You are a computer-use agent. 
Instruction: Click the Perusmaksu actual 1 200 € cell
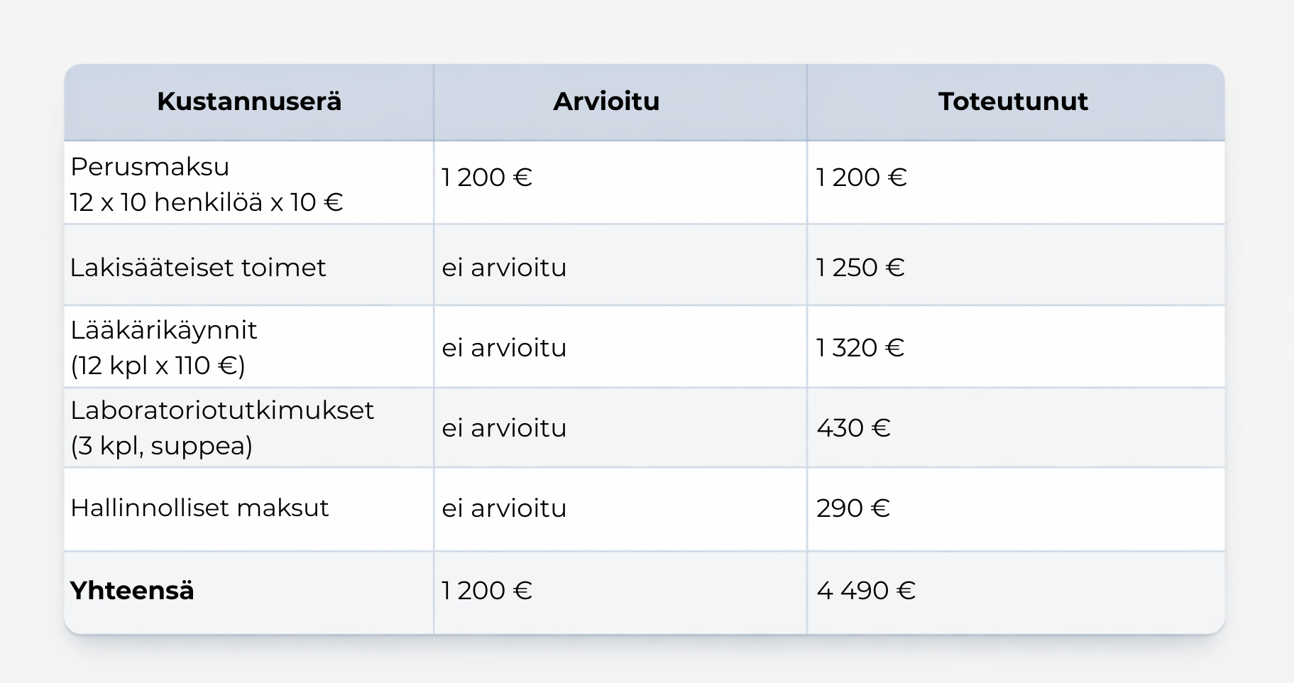[862, 177]
